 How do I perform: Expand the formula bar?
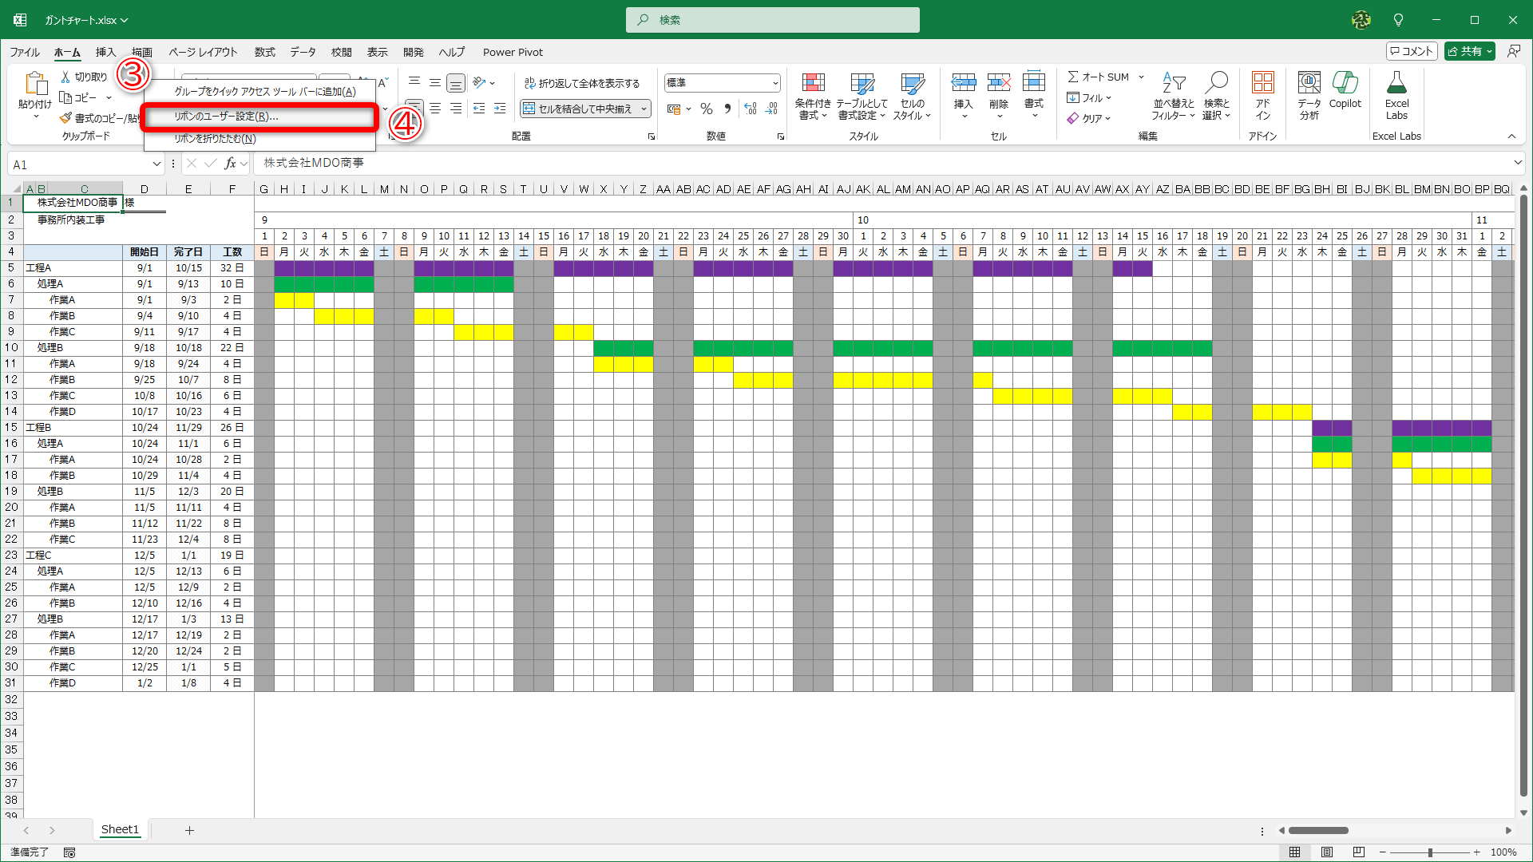(x=1517, y=163)
